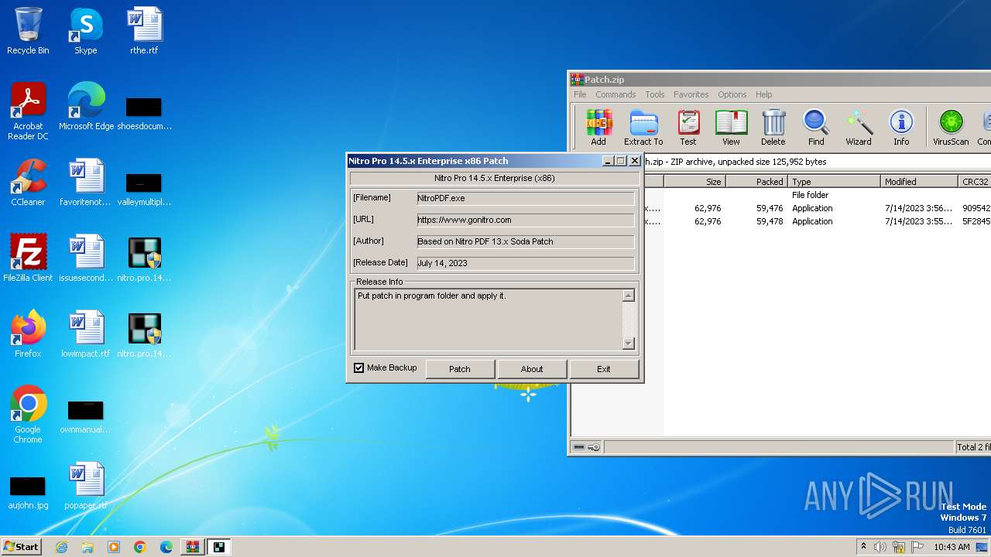Click the VirusScan icon in WinRAR
The width and height of the screenshot is (991, 557).
click(951, 128)
